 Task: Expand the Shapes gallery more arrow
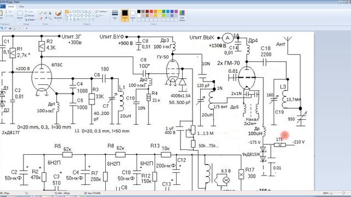coord(93,19)
